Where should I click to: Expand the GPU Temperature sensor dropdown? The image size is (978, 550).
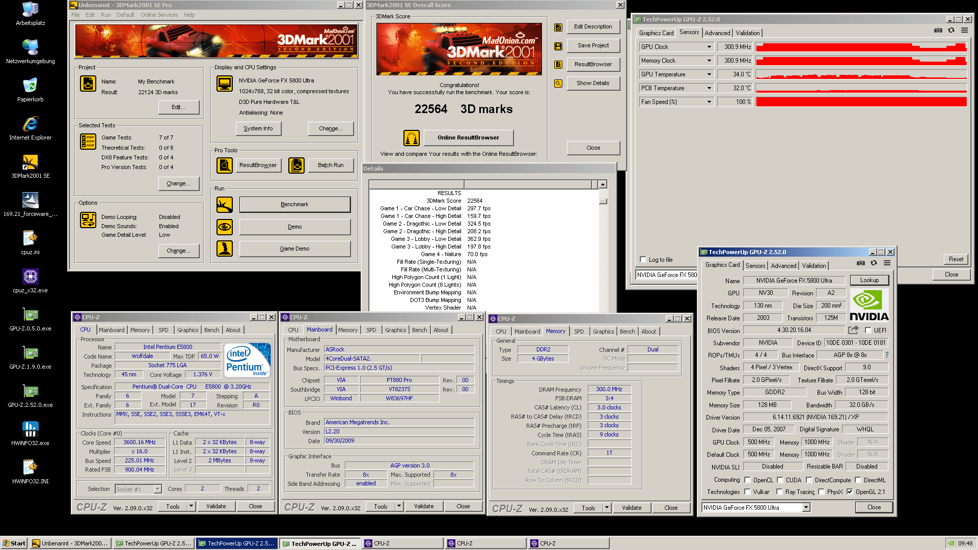coord(709,74)
